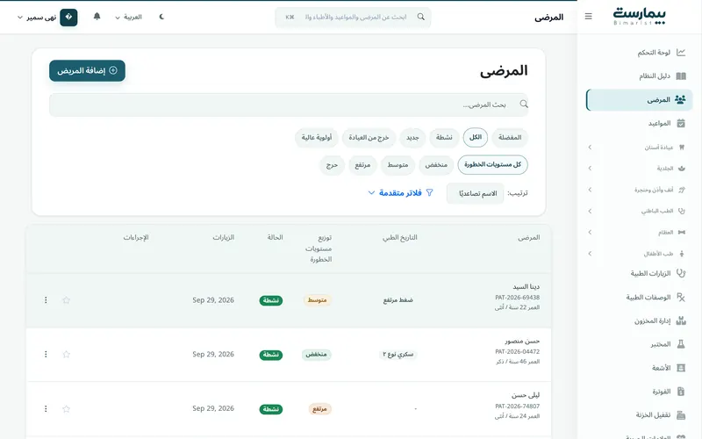Select the جديد filter tab
702x439 pixels.
pos(412,138)
